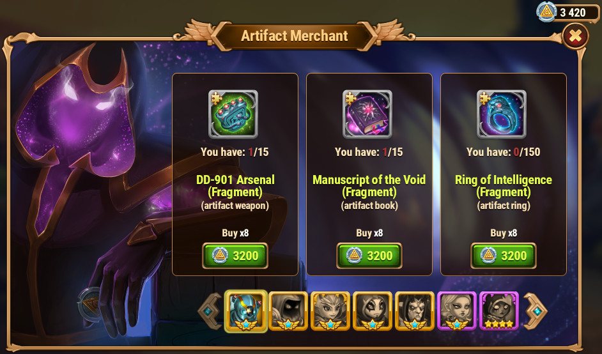The width and height of the screenshot is (602, 354).
Task: Select the long-haired dark hero portrait
Action: [415, 311]
